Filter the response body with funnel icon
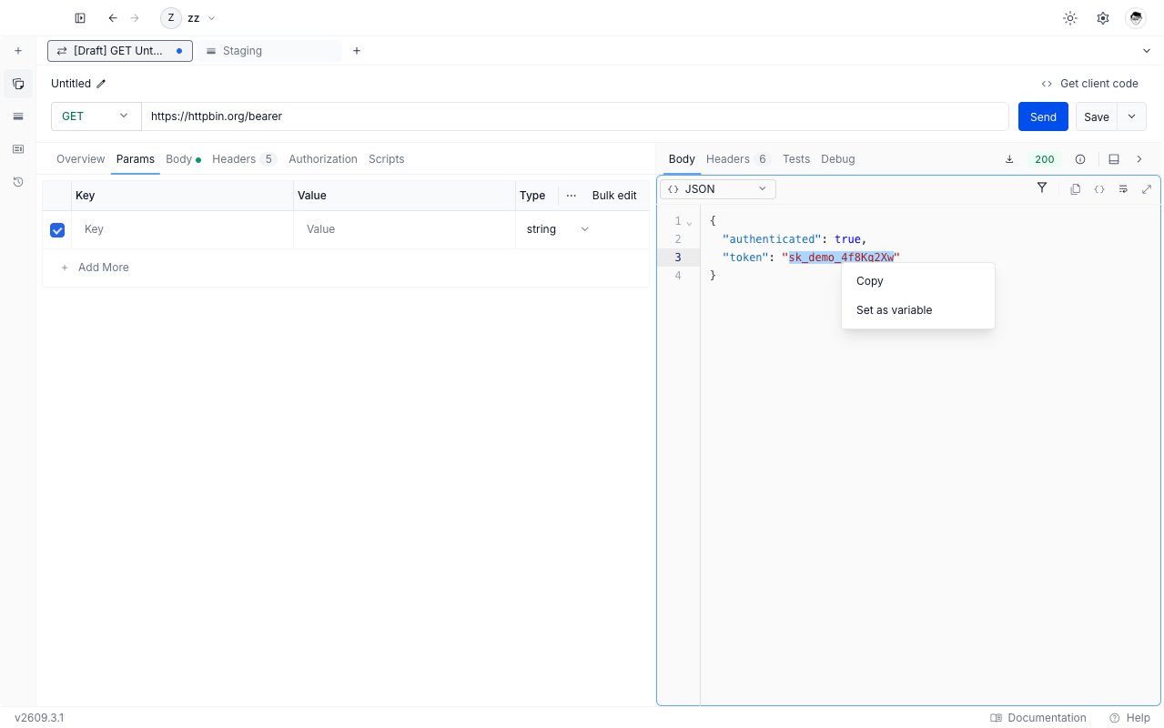This screenshot has width=1164, height=728. pos(1042,188)
